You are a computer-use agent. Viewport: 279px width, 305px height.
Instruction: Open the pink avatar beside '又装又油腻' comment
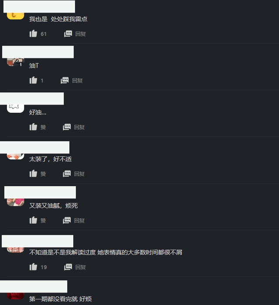pos(16,202)
